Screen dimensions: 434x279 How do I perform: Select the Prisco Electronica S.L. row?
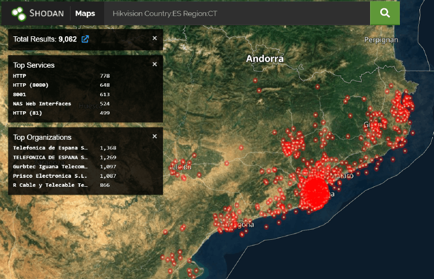[x=65, y=176]
